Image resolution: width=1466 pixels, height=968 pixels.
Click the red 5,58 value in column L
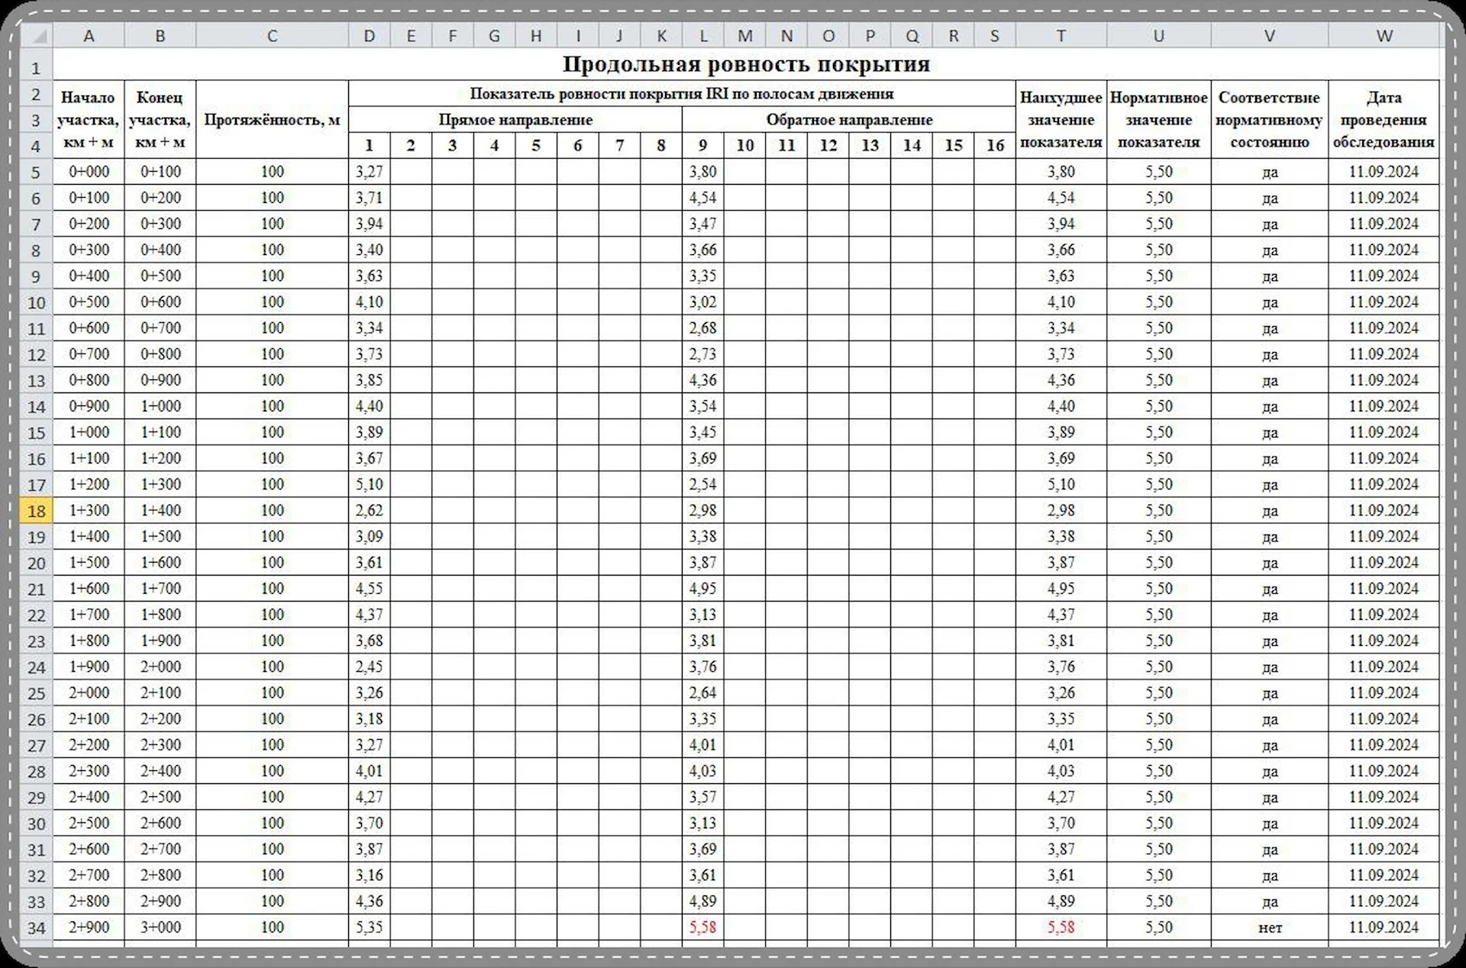pyautogui.click(x=702, y=927)
